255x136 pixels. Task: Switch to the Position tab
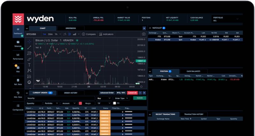pyautogui.click(x=166, y=71)
